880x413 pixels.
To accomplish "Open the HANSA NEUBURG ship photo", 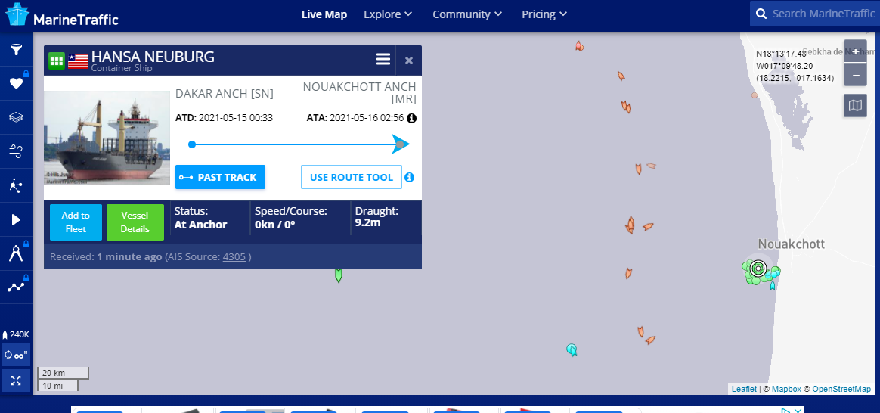I will tap(107, 138).
